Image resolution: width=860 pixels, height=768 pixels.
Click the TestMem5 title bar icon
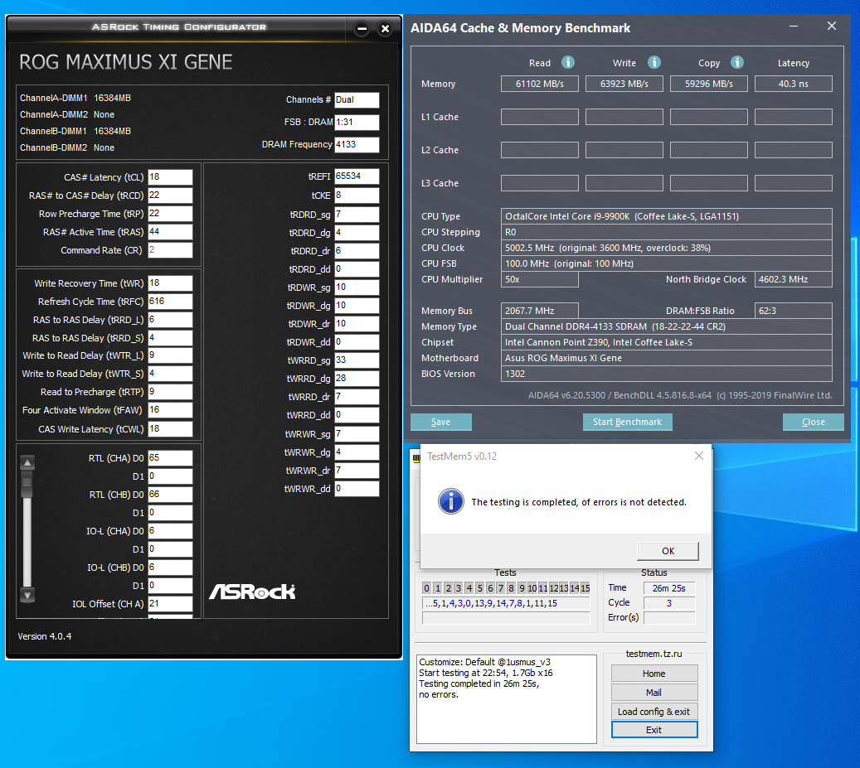click(415, 458)
